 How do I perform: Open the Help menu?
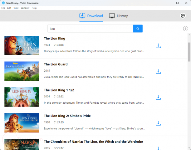(x=34, y=8)
